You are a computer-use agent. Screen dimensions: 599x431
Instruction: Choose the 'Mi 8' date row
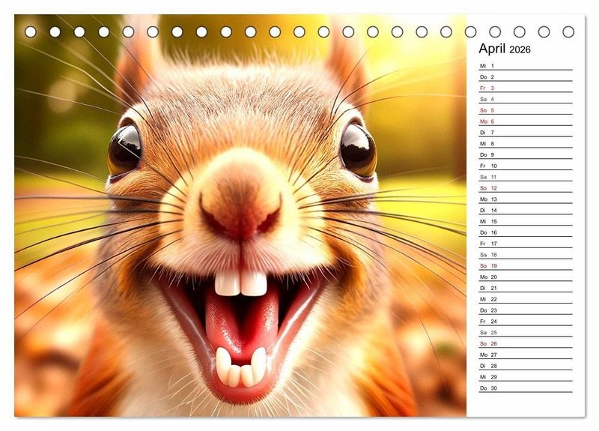click(x=526, y=143)
